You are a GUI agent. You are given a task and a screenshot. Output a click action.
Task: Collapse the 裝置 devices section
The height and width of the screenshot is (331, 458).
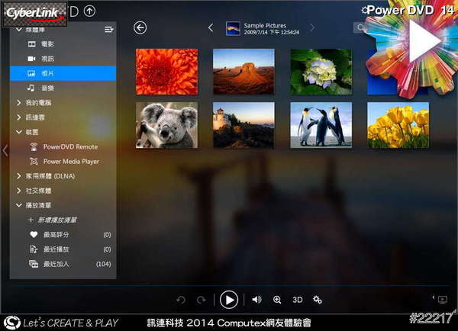[x=19, y=132]
